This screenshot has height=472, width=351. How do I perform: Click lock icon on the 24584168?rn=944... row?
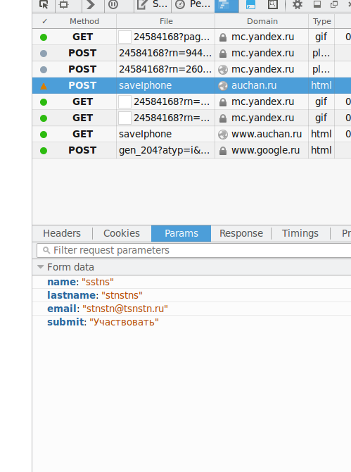[x=223, y=54]
